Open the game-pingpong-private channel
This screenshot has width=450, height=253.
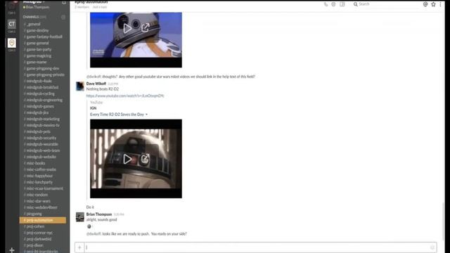point(44,74)
